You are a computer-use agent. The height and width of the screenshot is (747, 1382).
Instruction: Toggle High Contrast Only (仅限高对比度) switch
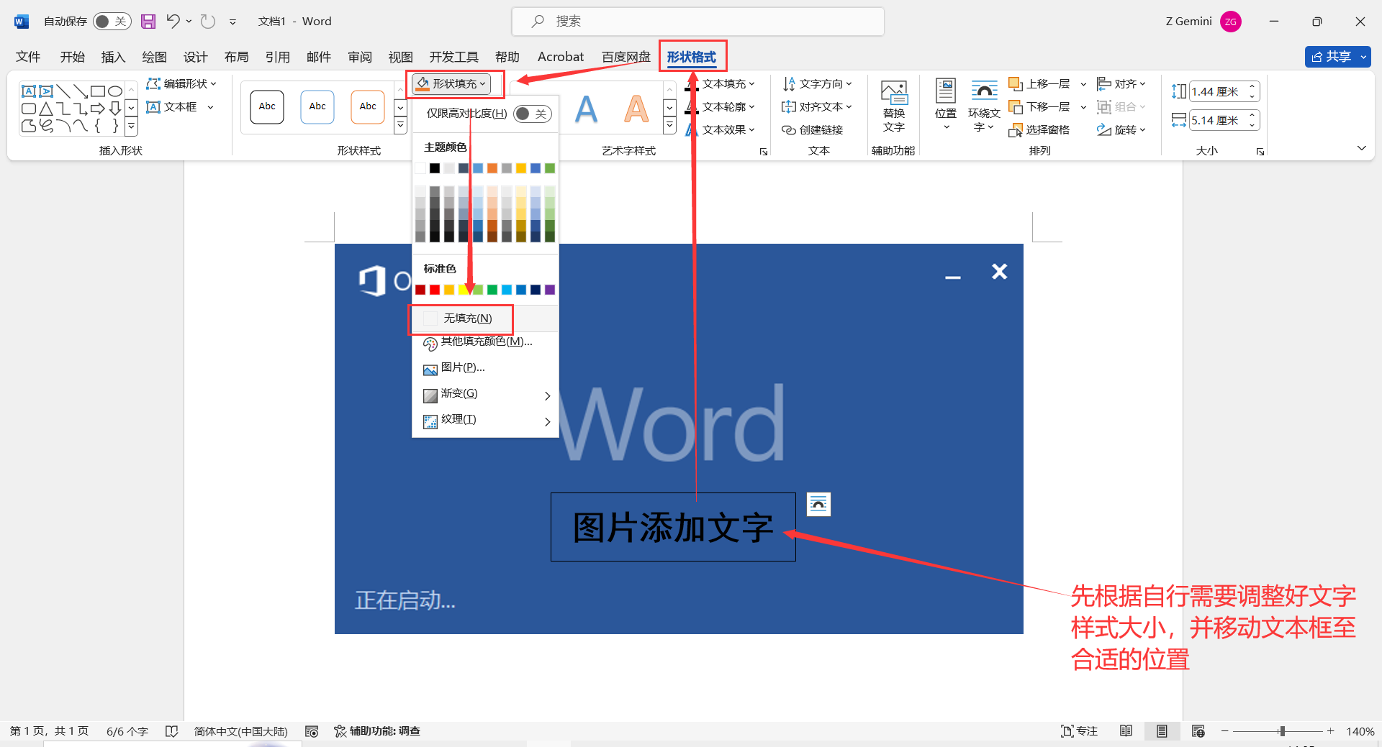533,114
